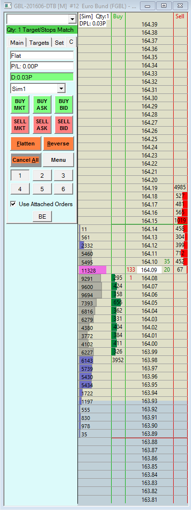Click price level 163.88
Image resolution: width=191 pixels, height=510 pixels.
150,442
